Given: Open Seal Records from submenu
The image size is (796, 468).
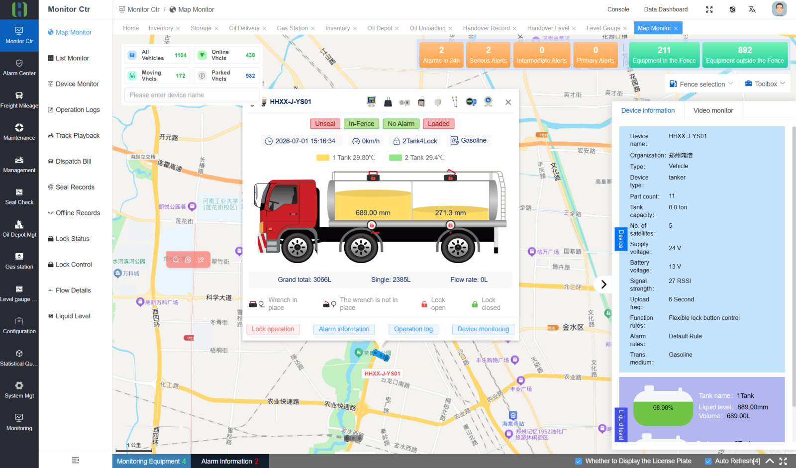Looking at the screenshot, I should [74, 187].
